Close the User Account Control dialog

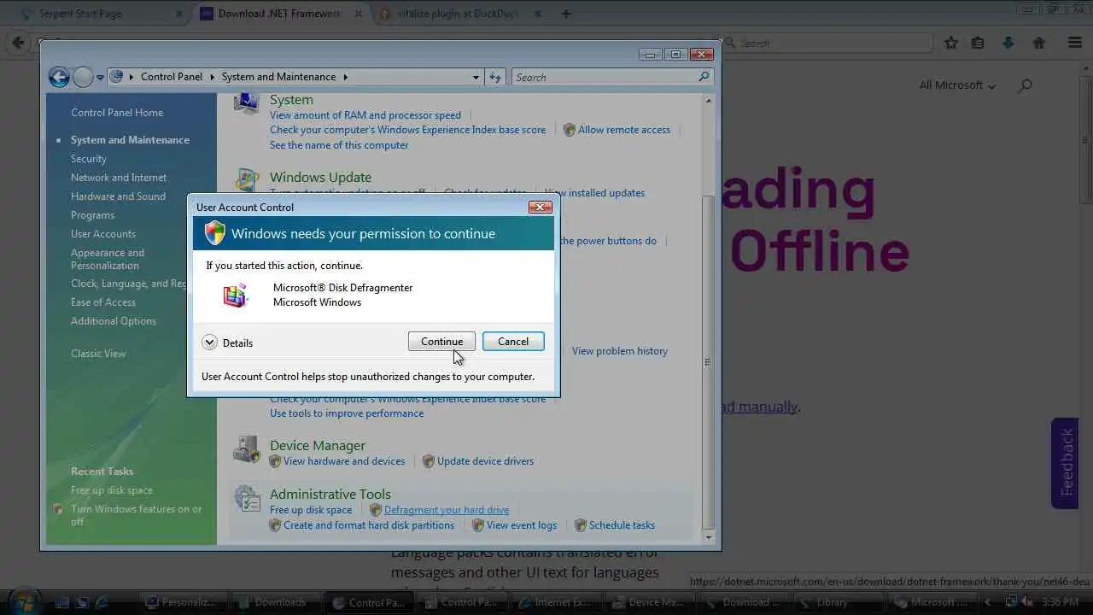pyautogui.click(x=540, y=207)
